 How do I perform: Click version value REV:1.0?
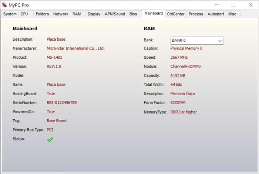click(x=54, y=66)
